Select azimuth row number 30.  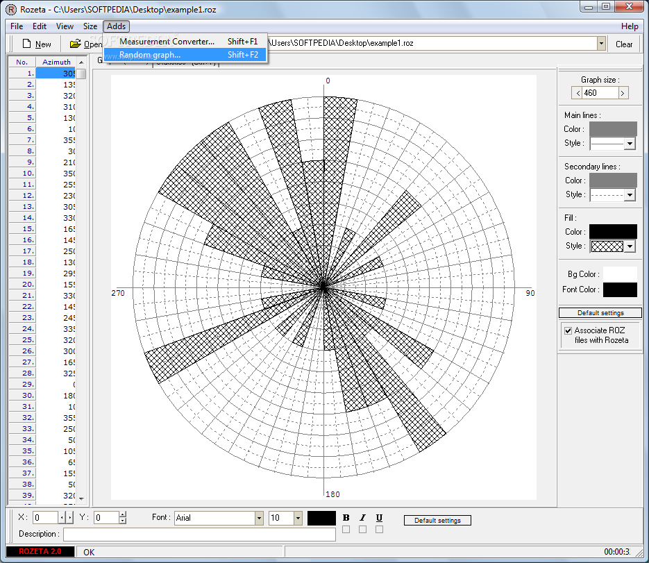[42, 395]
